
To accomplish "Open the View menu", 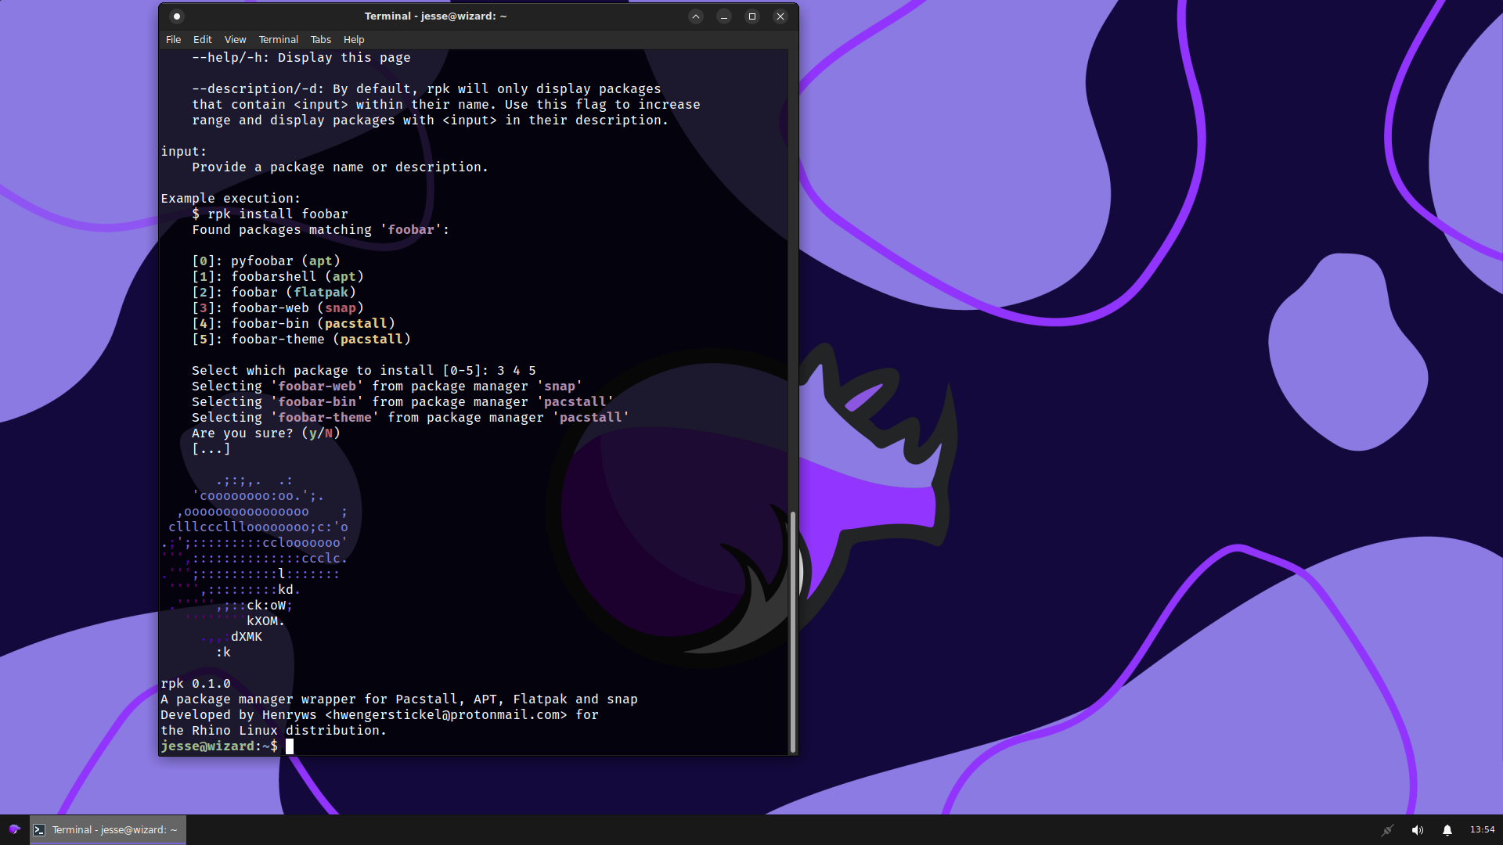I will tap(235, 39).
